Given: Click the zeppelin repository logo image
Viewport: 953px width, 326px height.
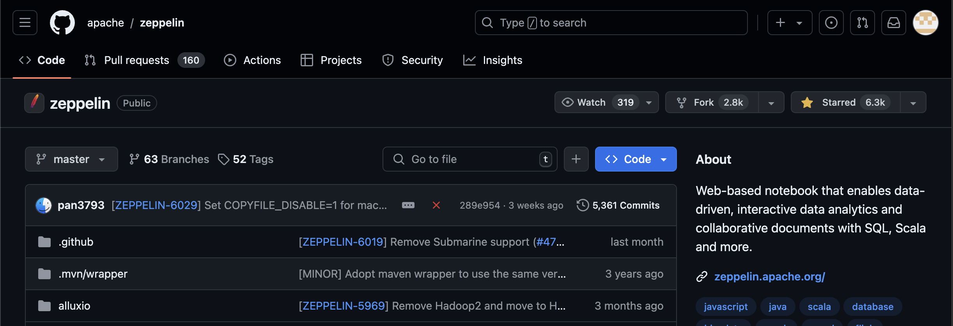Looking at the screenshot, I should pos(34,103).
